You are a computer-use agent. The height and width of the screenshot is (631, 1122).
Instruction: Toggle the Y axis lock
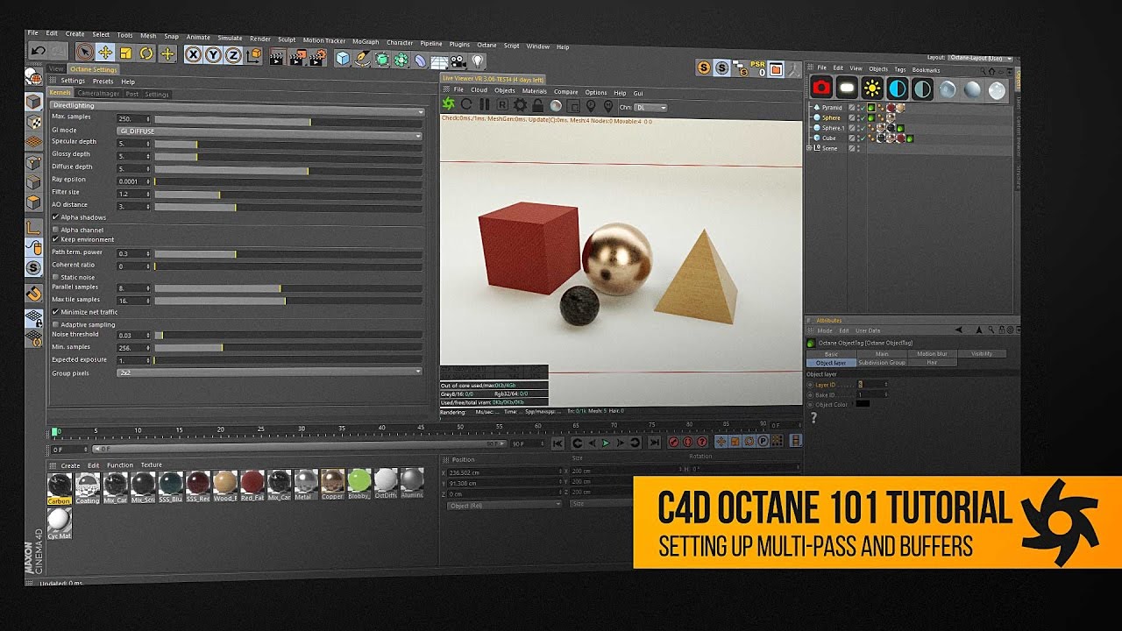pos(213,55)
